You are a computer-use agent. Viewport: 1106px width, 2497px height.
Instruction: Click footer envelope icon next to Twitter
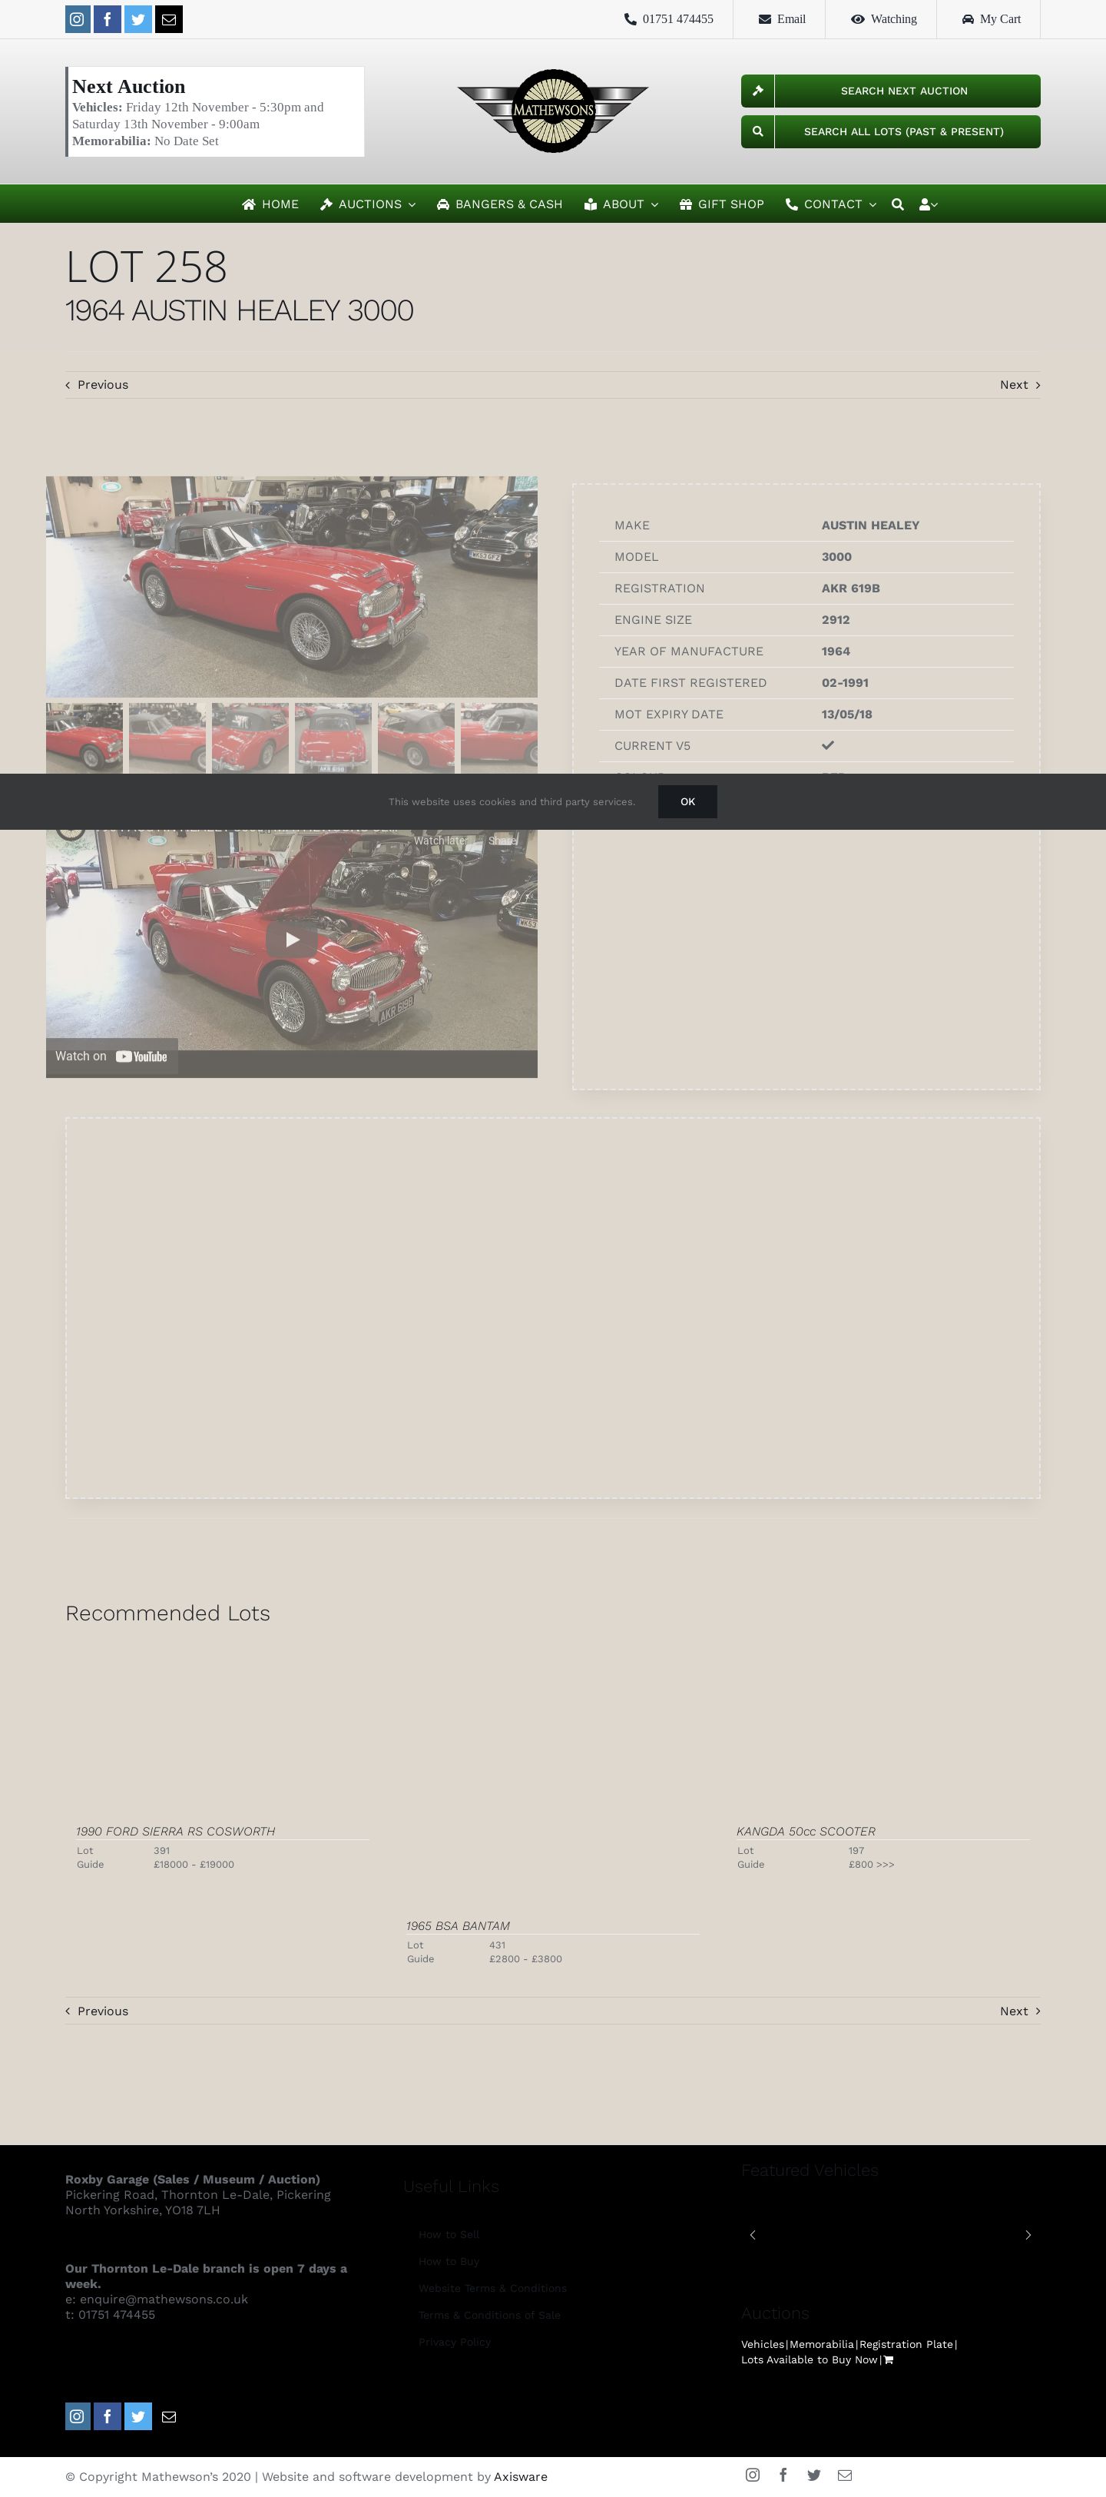169,2416
